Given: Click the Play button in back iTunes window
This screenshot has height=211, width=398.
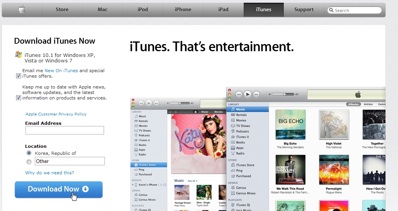Looking at the screenshot, I should 149,103.
